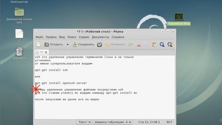222x125 pixels.
Task: Select the Терминал Xfce desktop icon
Action: point(179,19)
